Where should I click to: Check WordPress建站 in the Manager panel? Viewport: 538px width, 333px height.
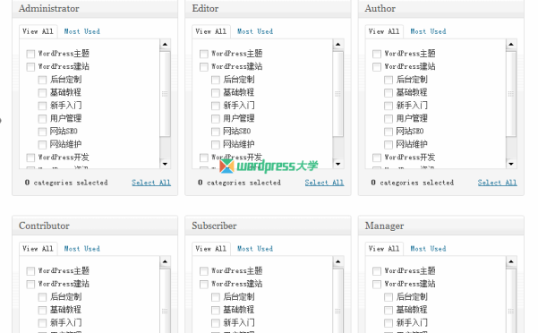tap(377, 285)
